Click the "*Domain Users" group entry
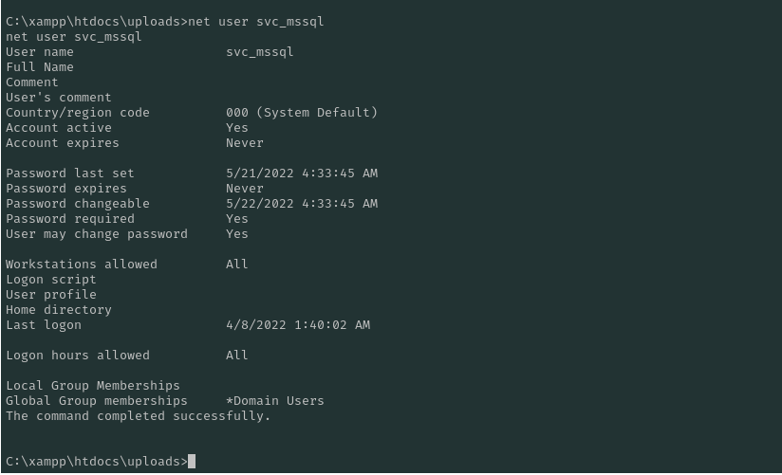The height and width of the screenshot is (475, 782). pyautogui.click(x=275, y=401)
